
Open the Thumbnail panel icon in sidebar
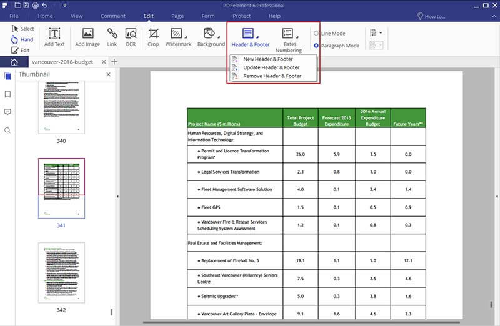click(x=7, y=76)
